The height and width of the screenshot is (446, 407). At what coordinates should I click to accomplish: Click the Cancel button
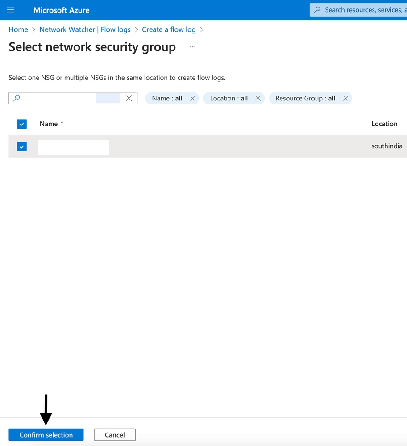coord(115,435)
